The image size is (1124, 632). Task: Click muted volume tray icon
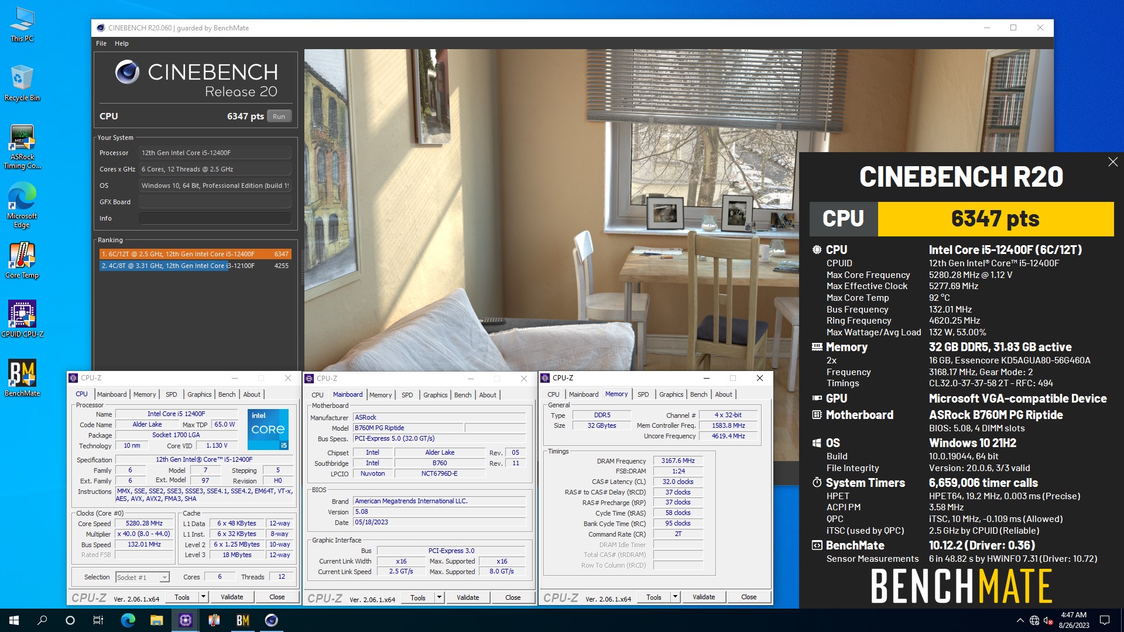pyautogui.click(x=1048, y=620)
